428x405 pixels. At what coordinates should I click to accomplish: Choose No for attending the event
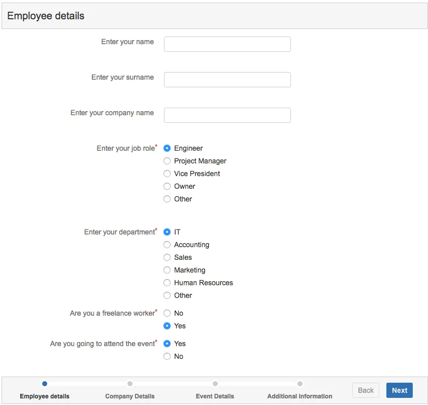[167, 356]
